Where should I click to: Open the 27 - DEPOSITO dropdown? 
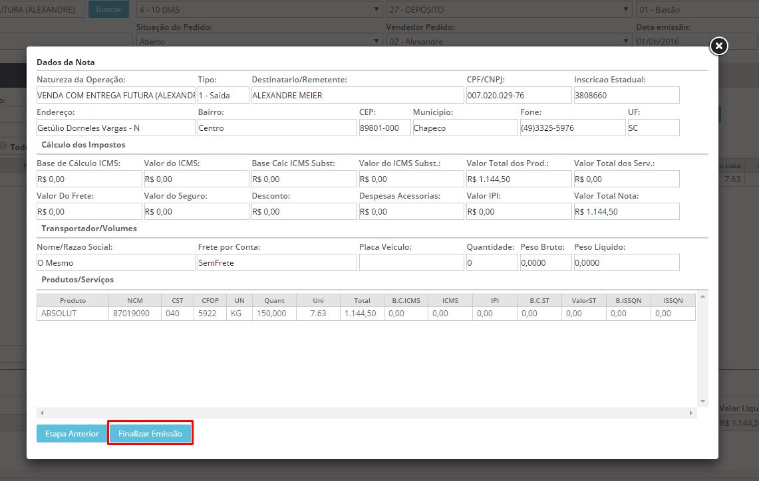pyautogui.click(x=510, y=9)
